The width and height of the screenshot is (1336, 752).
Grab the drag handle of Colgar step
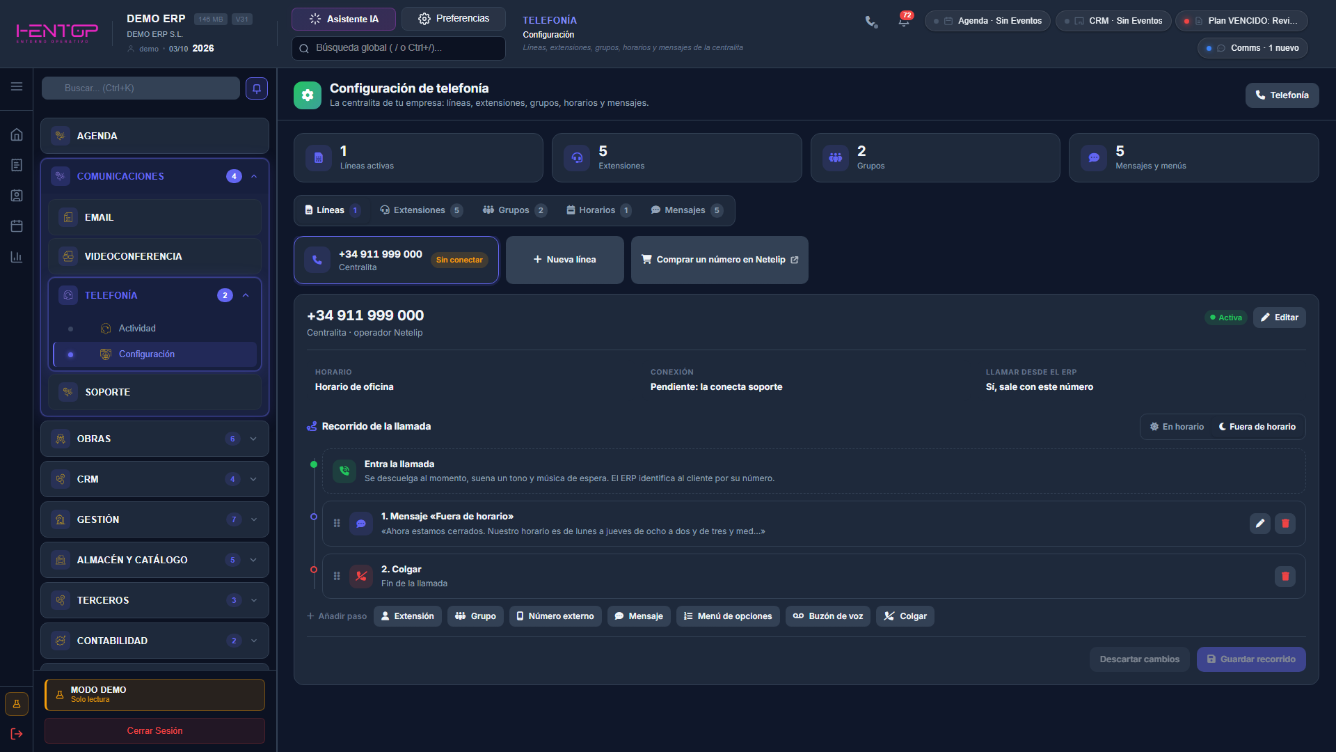[337, 577]
